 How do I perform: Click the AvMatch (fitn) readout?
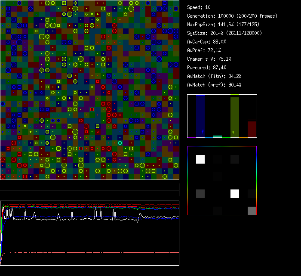pyautogui.click(x=214, y=76)
